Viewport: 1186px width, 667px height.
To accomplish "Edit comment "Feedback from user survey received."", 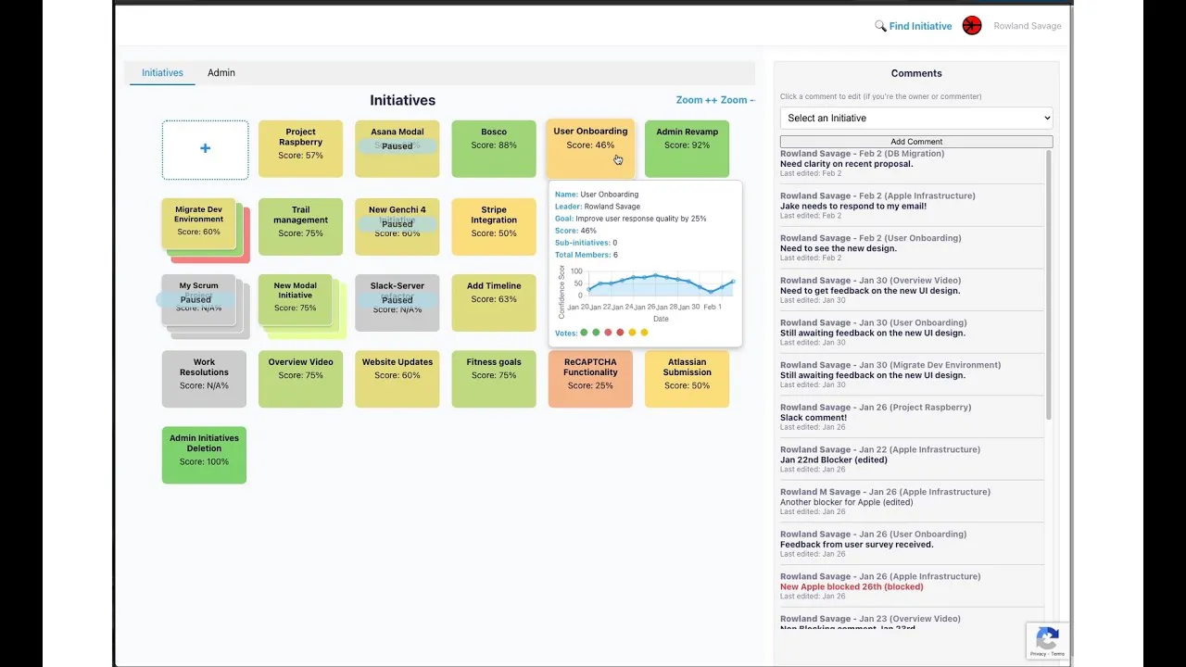I will point(857,545).
